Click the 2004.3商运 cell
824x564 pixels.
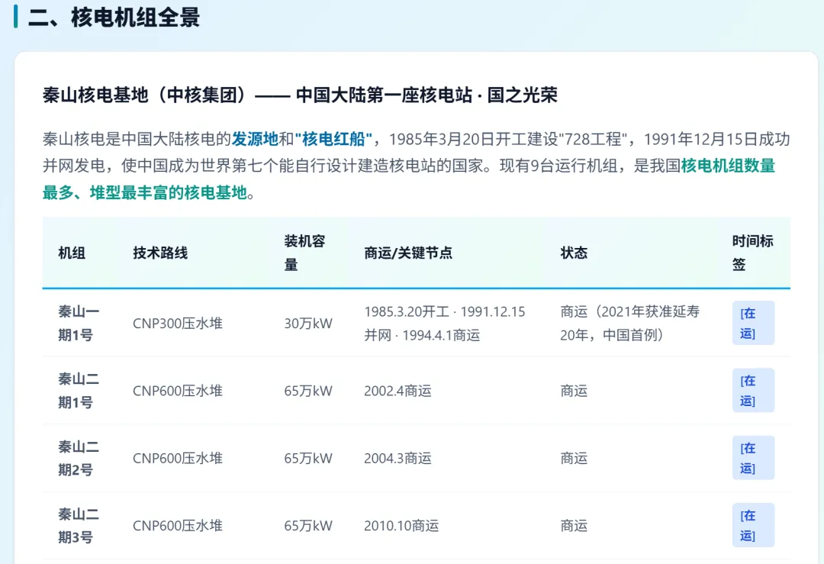point(398,458)
